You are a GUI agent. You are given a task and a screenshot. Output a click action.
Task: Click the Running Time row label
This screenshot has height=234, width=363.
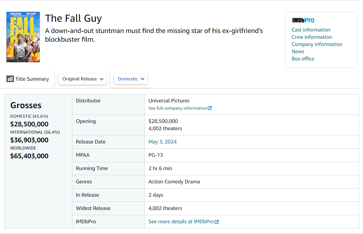pos(92,168)
